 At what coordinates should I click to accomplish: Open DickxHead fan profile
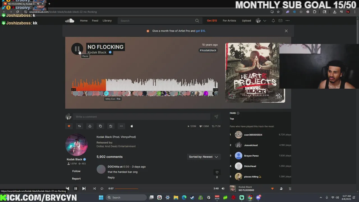250,166
